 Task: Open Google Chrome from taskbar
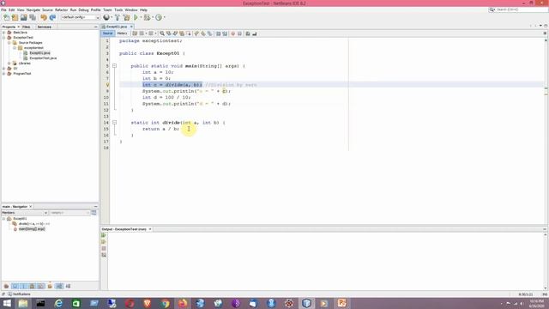point(165,303)
